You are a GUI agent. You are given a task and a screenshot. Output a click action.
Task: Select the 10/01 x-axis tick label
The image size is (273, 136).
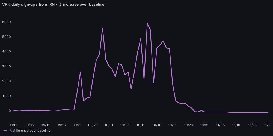point(109,125)
